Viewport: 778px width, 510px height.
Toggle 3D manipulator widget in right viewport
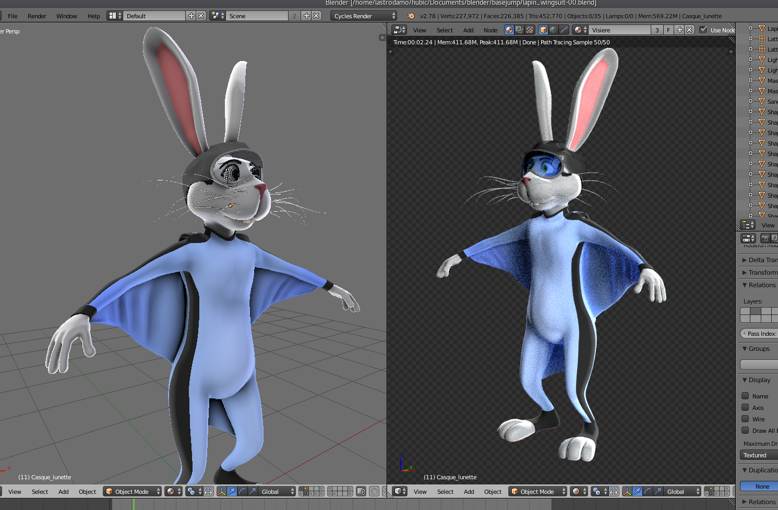[x=627, y=491]
